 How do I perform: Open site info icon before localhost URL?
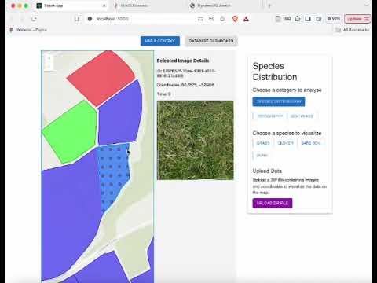[x=90, y=19]
